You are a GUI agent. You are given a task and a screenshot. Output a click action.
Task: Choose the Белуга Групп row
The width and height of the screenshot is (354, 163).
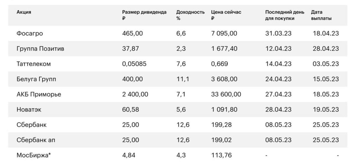pos(177,79)
